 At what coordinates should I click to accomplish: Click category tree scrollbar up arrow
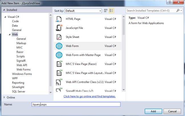click(x=51, y=15)
